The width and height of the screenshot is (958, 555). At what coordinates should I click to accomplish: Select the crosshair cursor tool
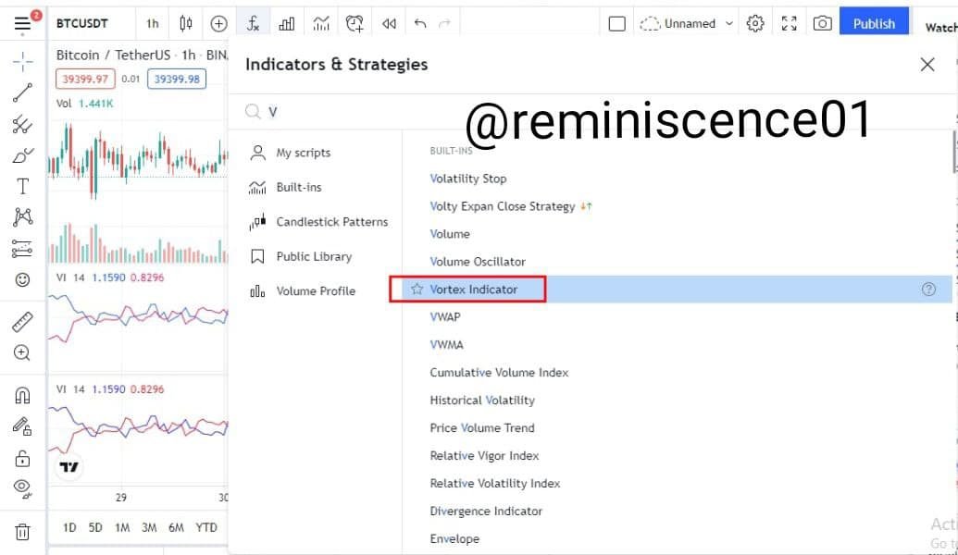click(22, 61)
